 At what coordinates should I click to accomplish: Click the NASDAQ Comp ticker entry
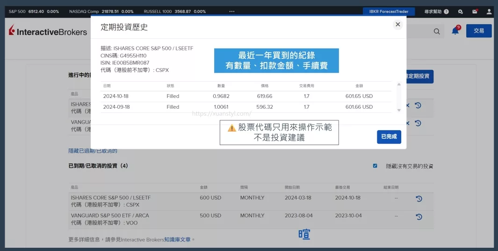tap(101, 11)
